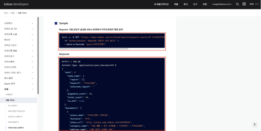The image size is (261, 131).
Task: Click the blue arrow marker beside Sample
Action: click(56, 23)
